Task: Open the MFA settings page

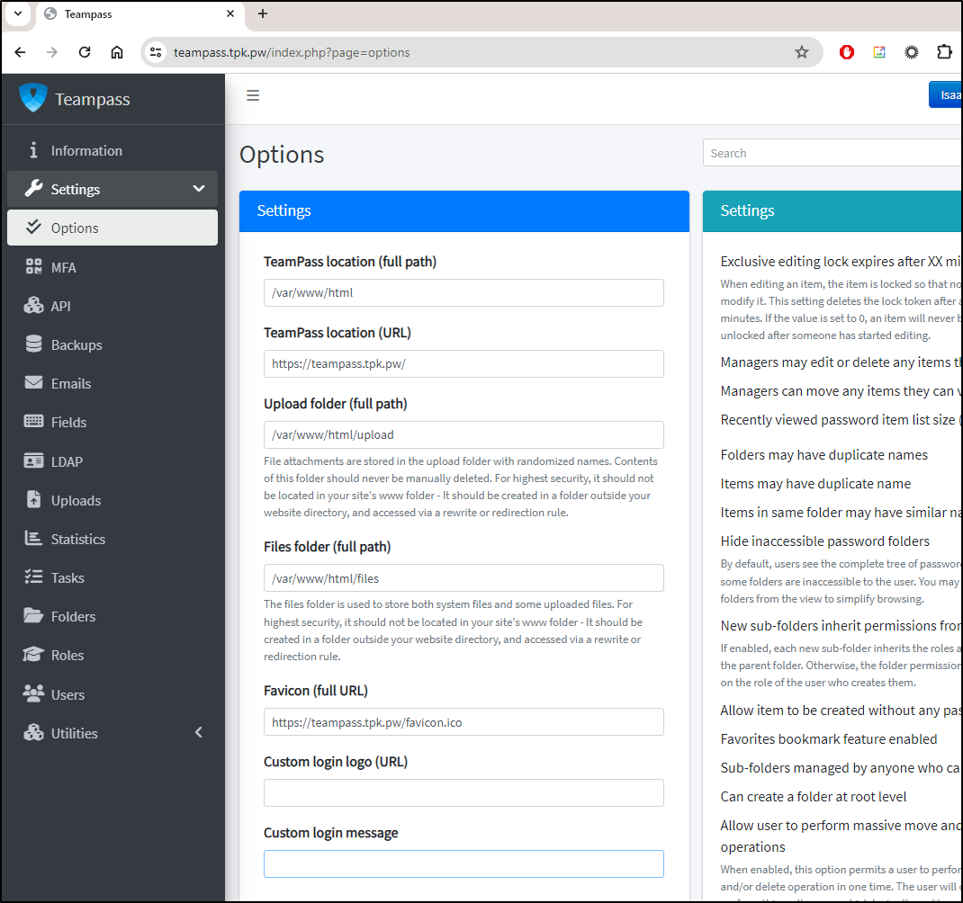Action: [112, 267]
